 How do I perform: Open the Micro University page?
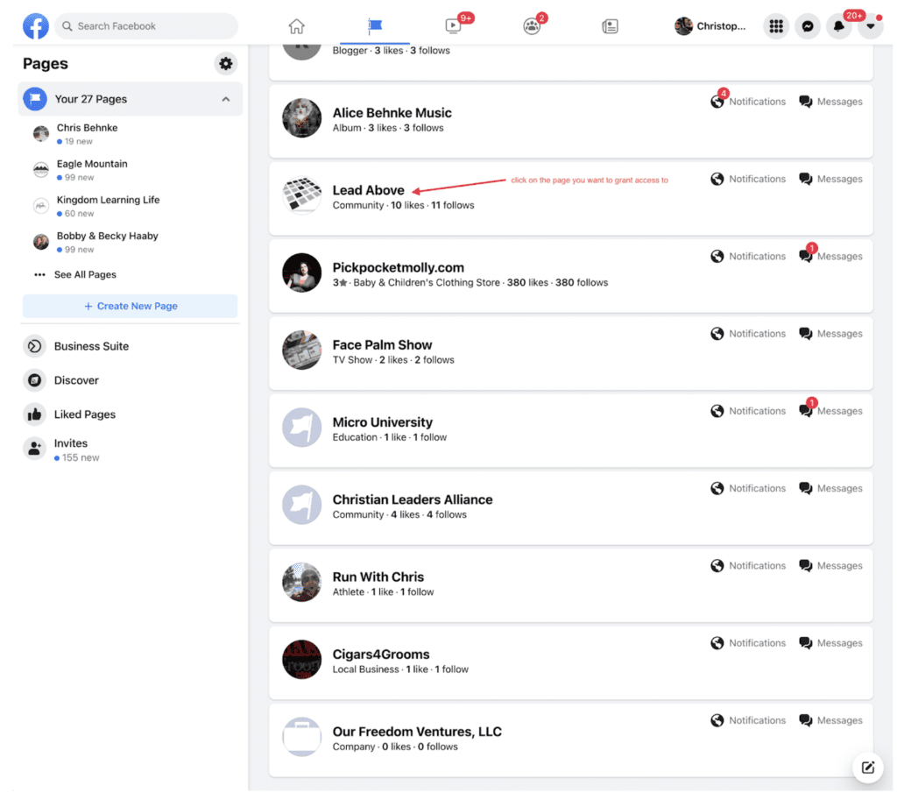pyautogui.click(x=383, y=421)
